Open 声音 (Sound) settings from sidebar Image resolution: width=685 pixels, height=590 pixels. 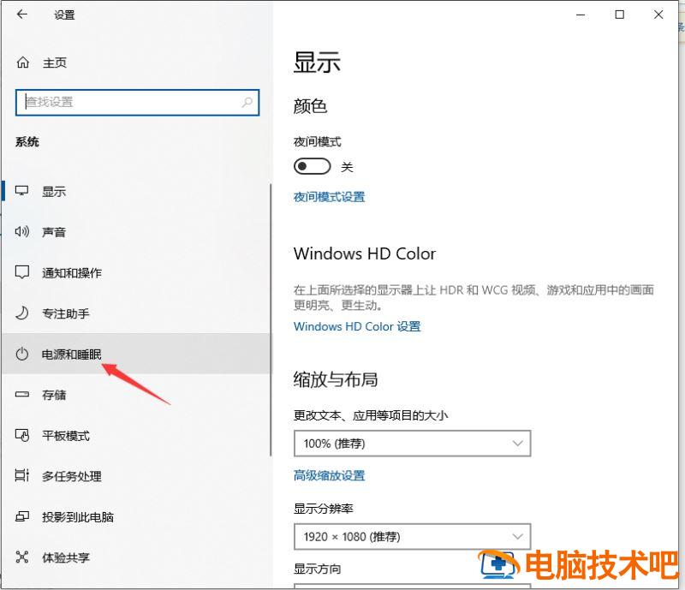click(54, 231)
